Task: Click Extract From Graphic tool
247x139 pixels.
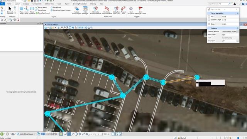Action: point(77,10)
